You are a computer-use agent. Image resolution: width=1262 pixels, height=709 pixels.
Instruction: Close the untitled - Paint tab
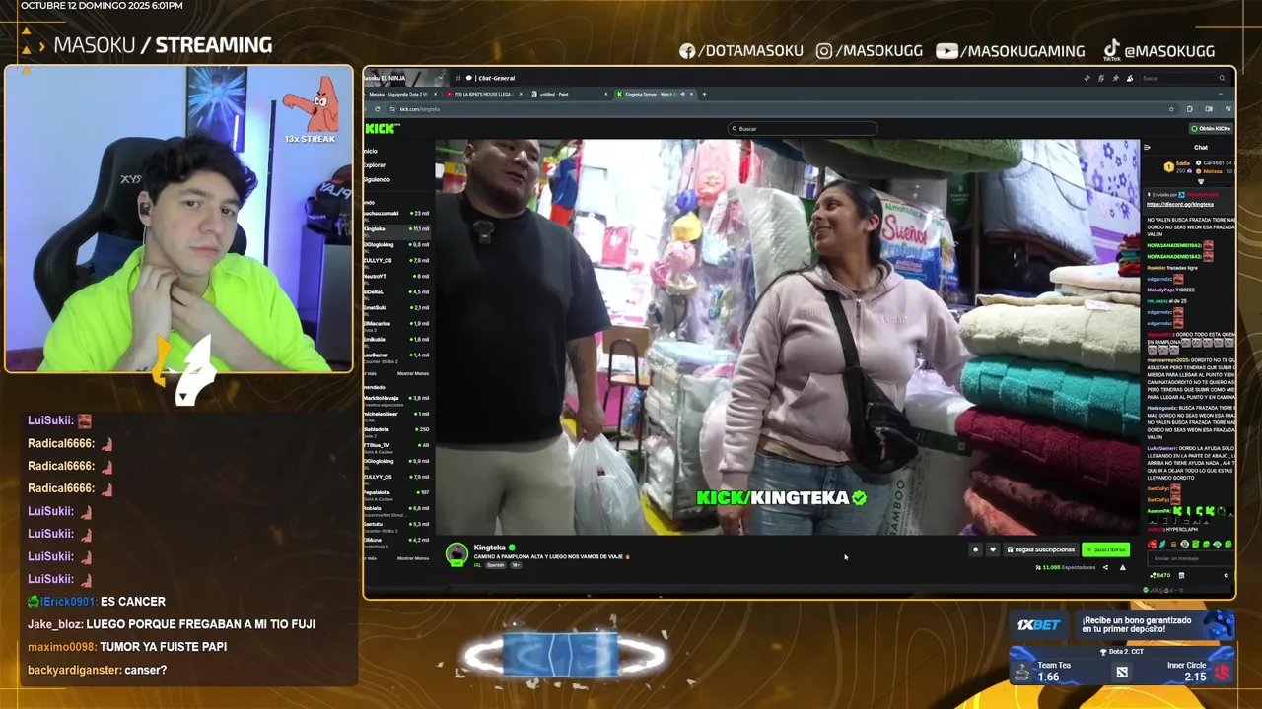click(x=606, y=94)
